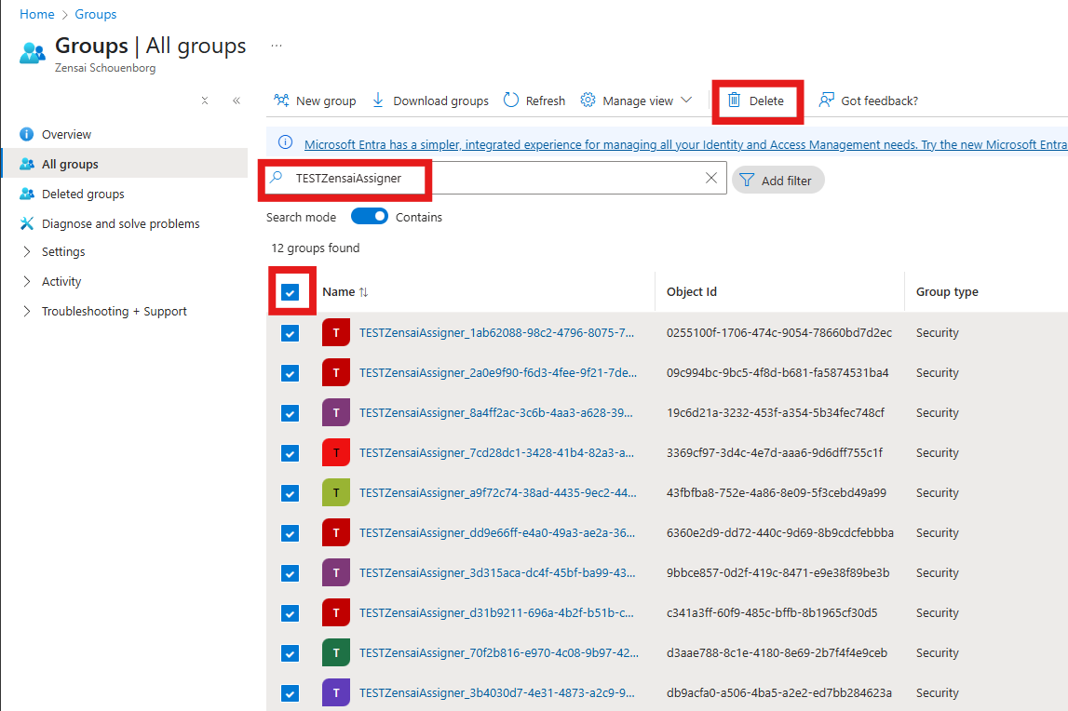The height and width of the screenshot is (711, 1068).
Task: Expand the Activity section chevron
Action: [x=27, y=281]
